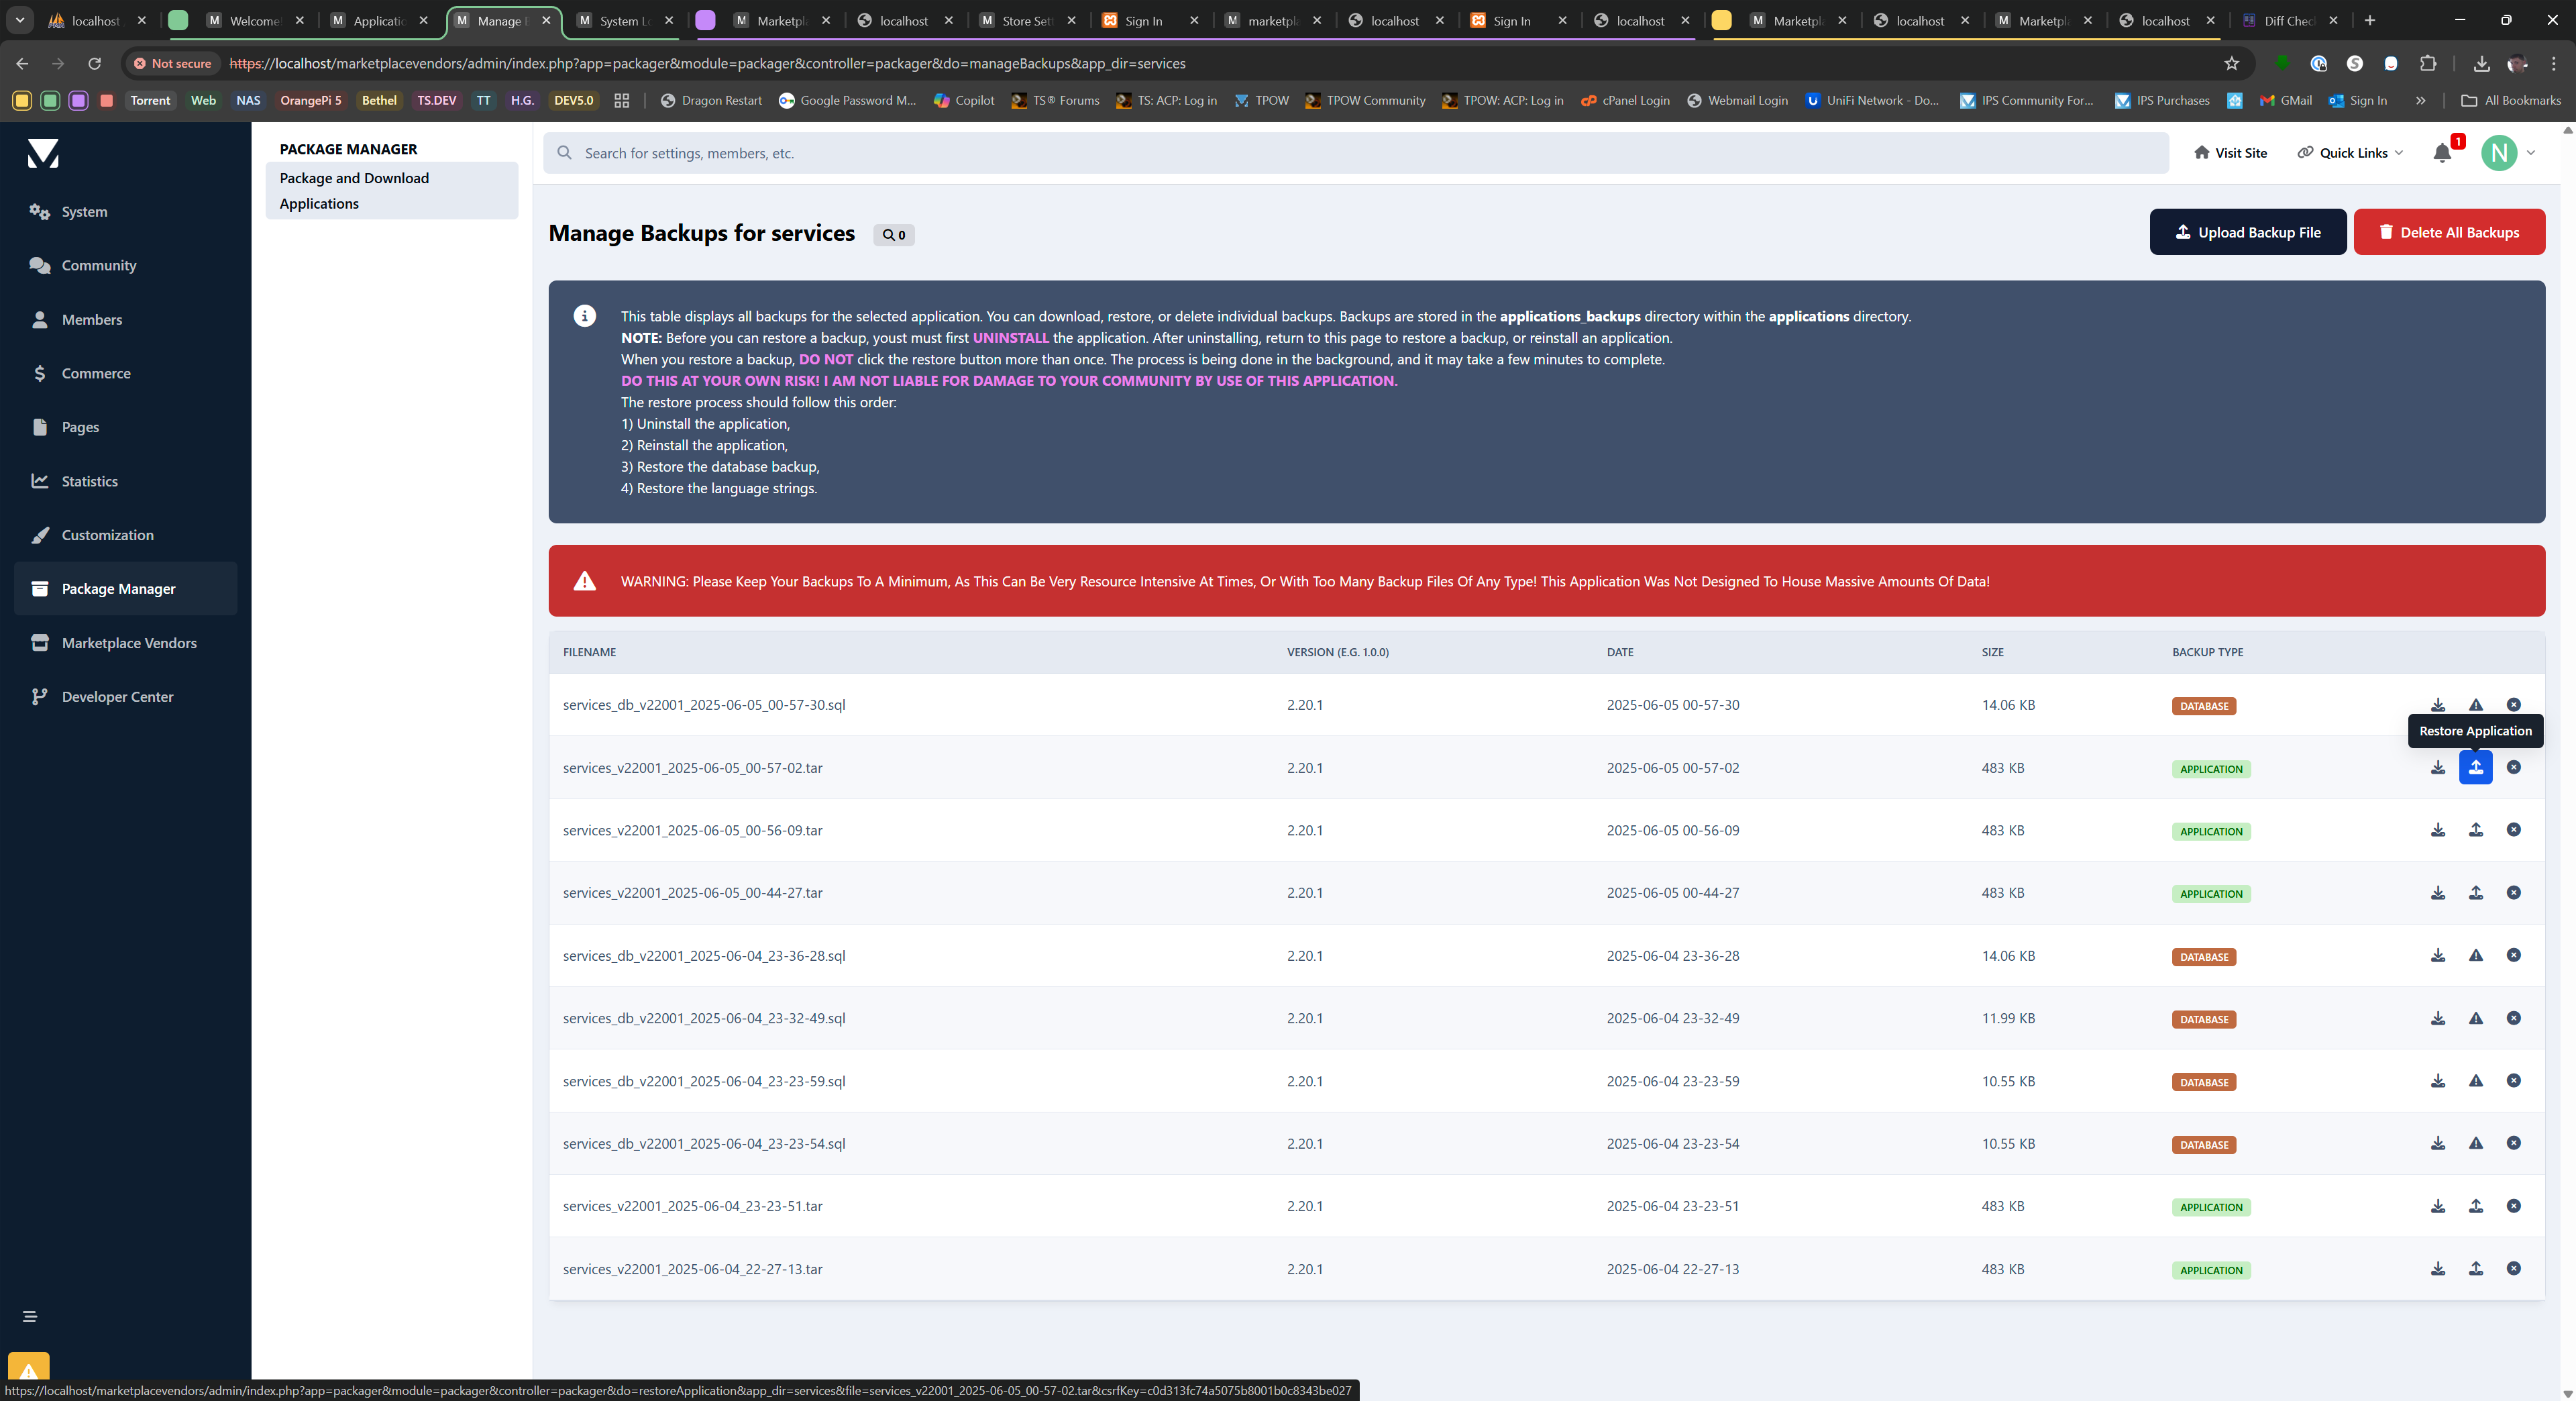Switch to the Store Settings browser tab
This screenshot has height=1401, width=2576.
pyautogui.click(x=1028, y=20)
